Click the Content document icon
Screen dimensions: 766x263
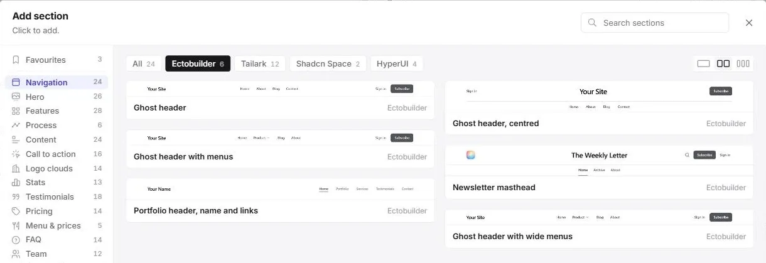point(16,139)
